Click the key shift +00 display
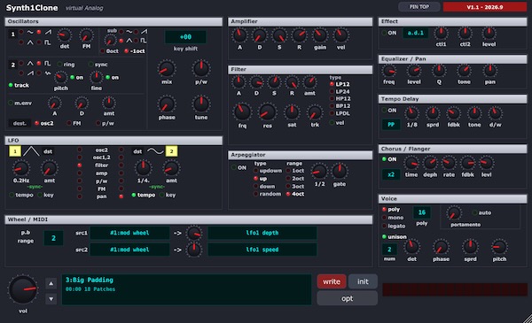This screenshot has height=323, width=532. coord(185,37)
